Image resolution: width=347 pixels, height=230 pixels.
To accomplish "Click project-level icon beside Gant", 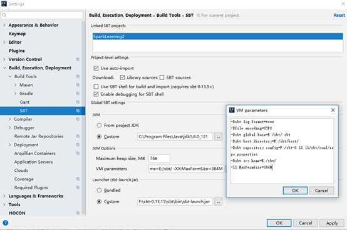I will pos(78,102).
